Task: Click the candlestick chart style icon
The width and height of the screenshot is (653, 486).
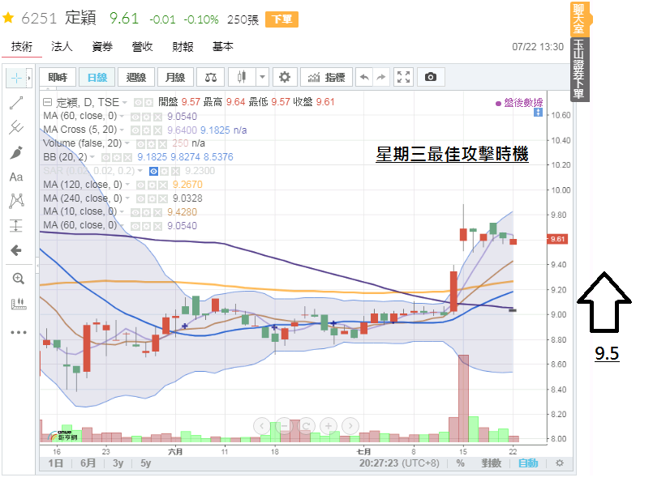Action: (x=242, y=77)
